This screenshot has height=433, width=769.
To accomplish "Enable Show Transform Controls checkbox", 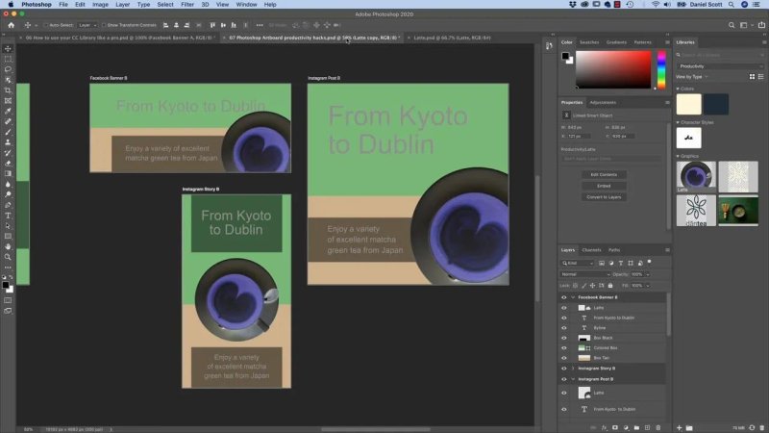I will coord(104,25).
